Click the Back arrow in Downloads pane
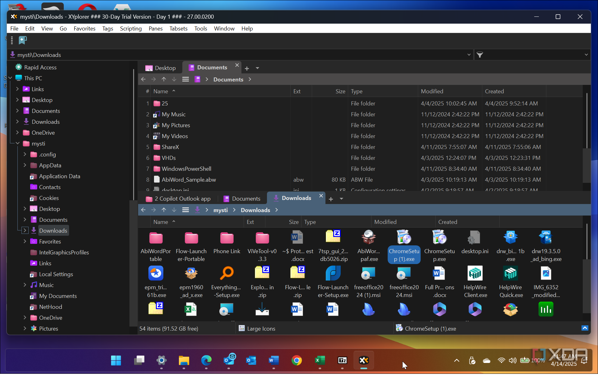598x376 pixels. 143,210
